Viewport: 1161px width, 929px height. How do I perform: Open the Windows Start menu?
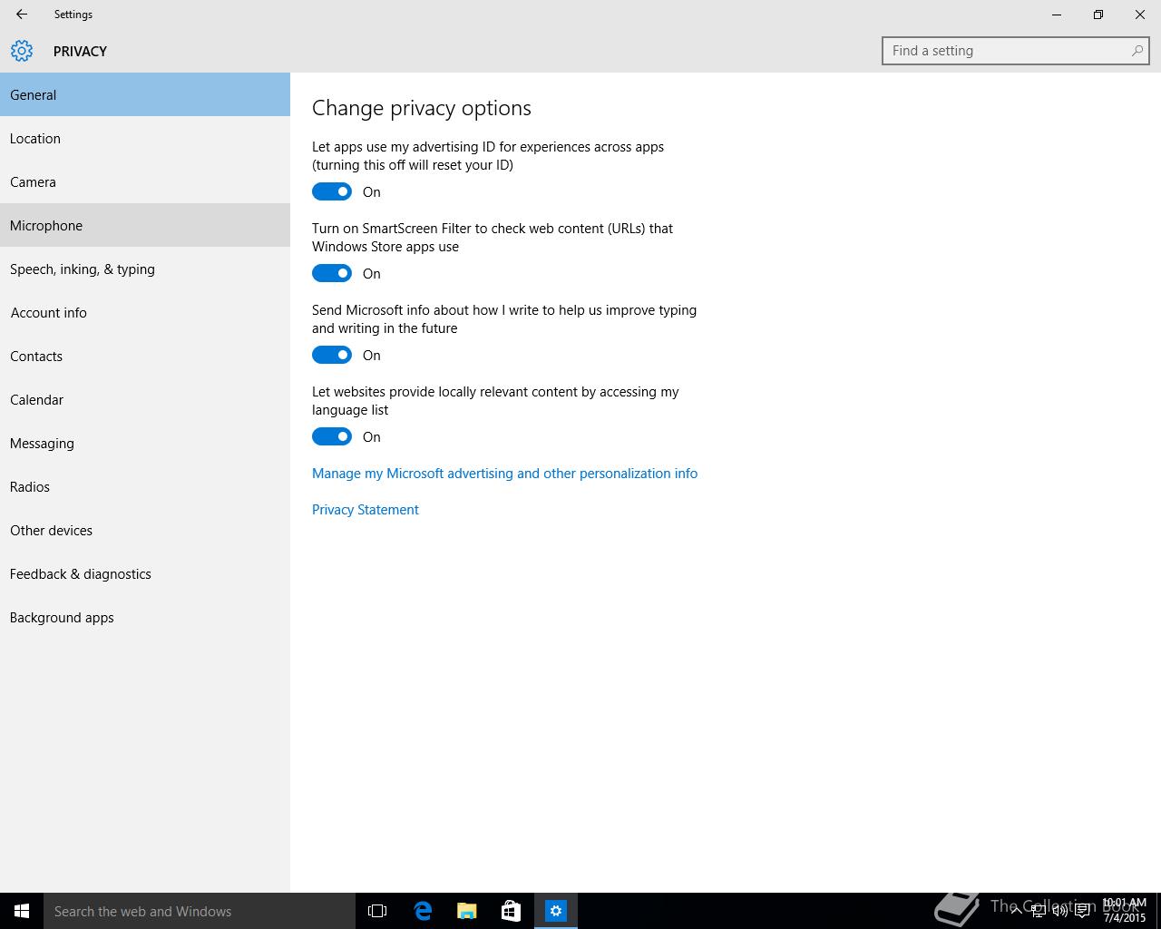click(x=22, y=911)
